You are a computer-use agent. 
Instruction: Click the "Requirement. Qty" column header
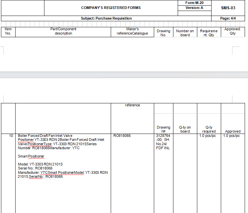click(x=209, y=33)
